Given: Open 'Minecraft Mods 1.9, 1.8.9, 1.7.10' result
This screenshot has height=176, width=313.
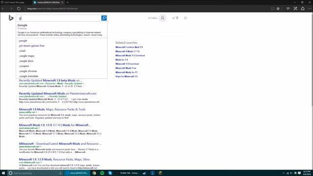Looking at the screenshot, I should [x=55, y=125].
